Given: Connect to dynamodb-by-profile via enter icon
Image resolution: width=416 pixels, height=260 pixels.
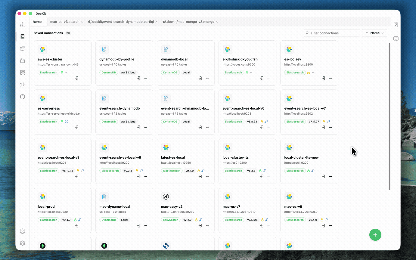Looking at the screenshot, I should point(139,78).
